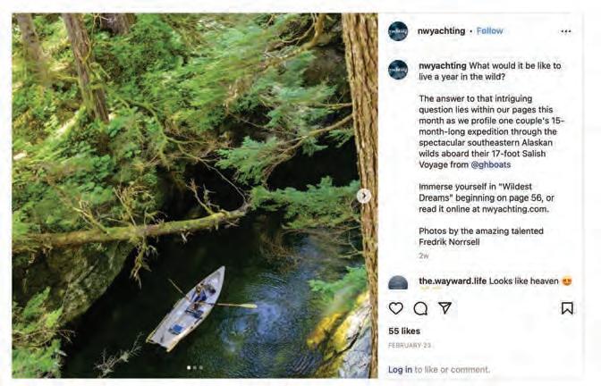This screenshot has width=601, height=386.
Task: Save the post with the bookmark icon
Action: (567, 308)
